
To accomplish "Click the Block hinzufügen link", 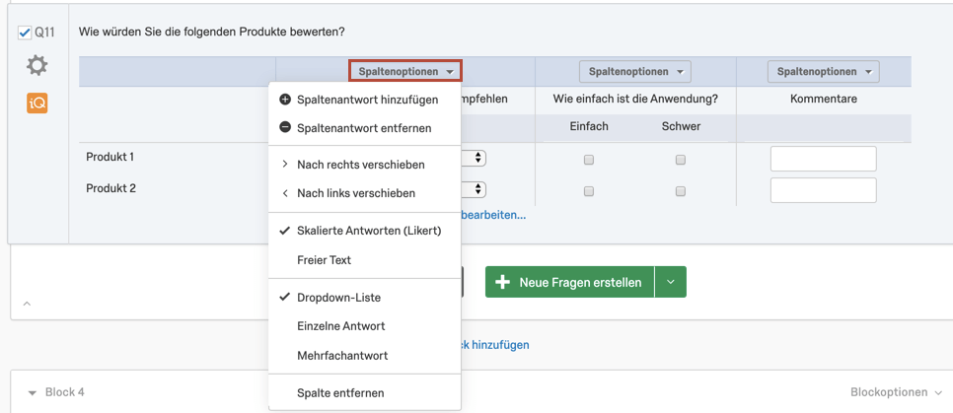I will (494, 345).
